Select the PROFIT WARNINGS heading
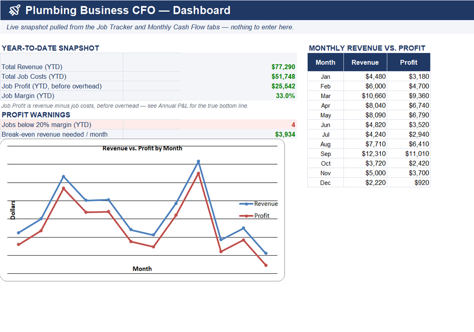This screenshot has width=474, height=332. (x=36, y=115)
